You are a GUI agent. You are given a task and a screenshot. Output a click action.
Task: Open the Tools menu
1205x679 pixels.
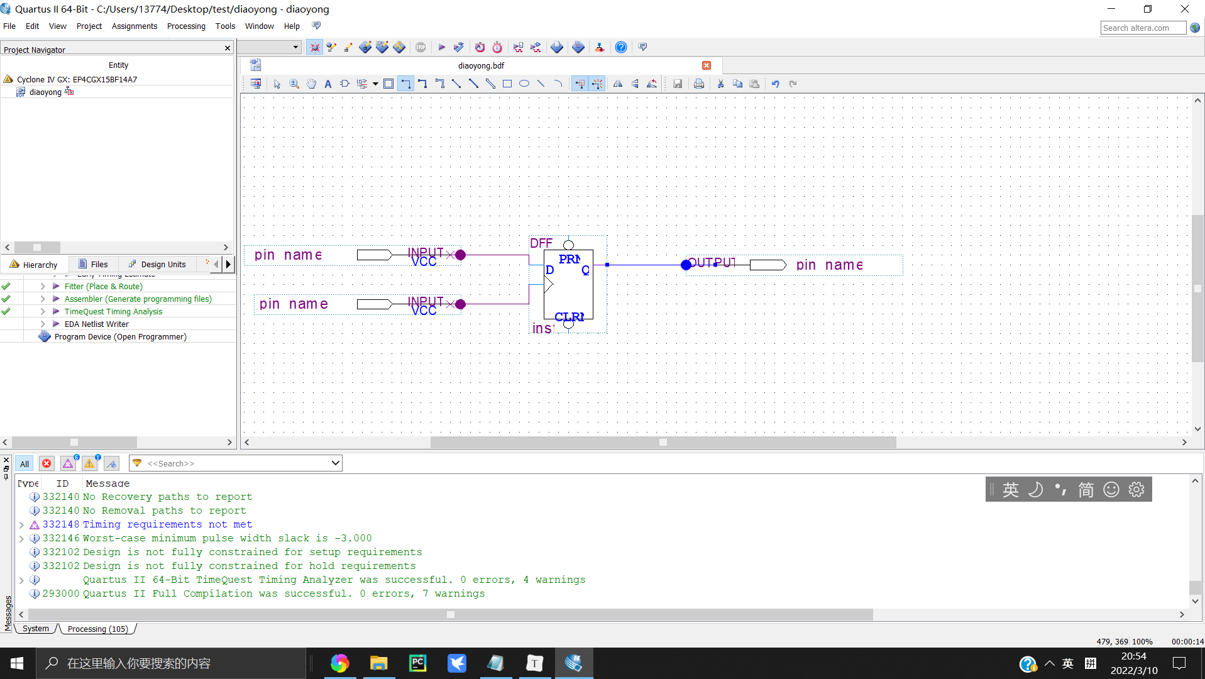pyautogui.click(x=225, y=26)
